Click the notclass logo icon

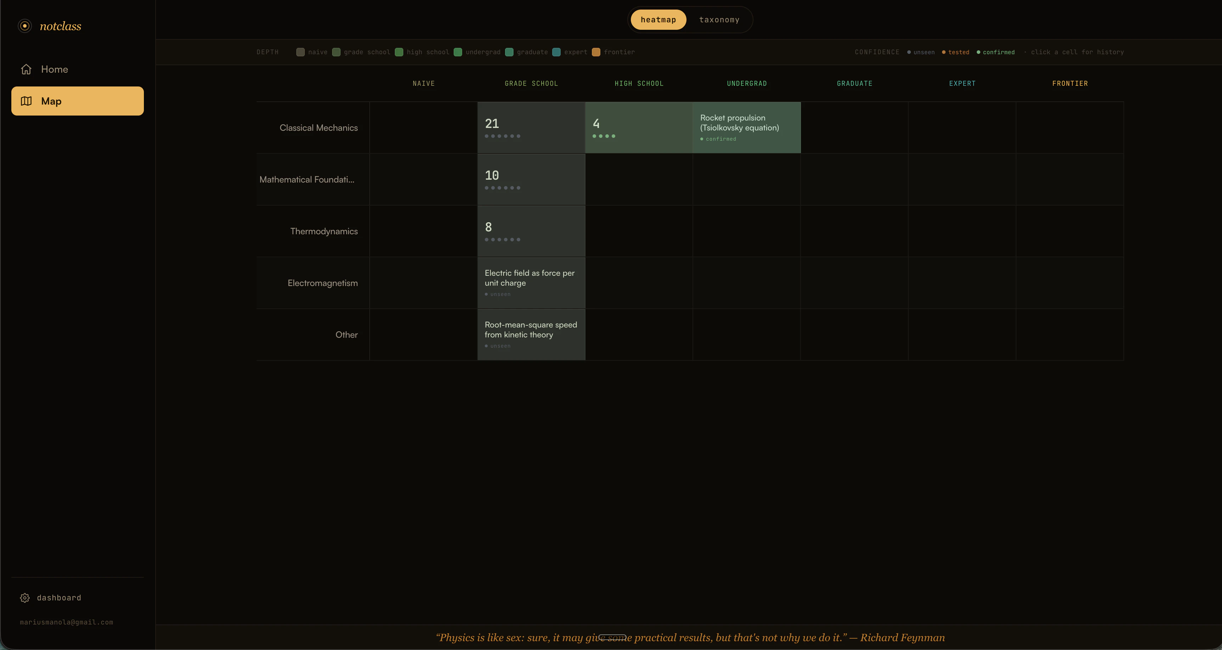25,26
